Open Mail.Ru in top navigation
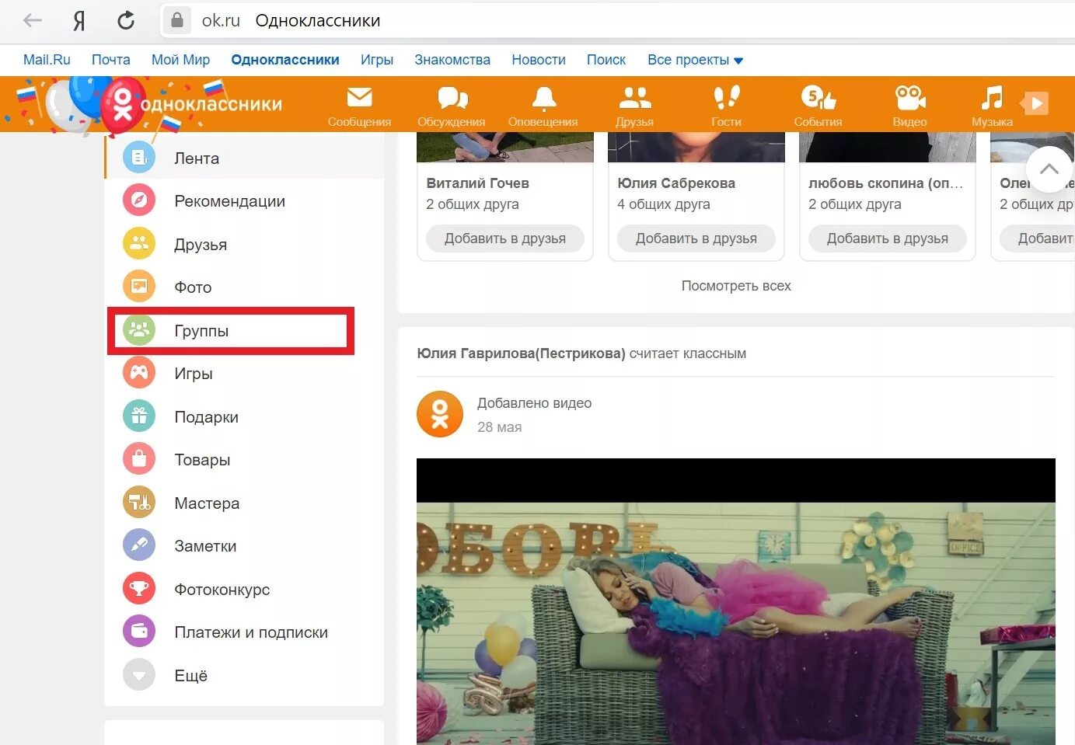 47,60
